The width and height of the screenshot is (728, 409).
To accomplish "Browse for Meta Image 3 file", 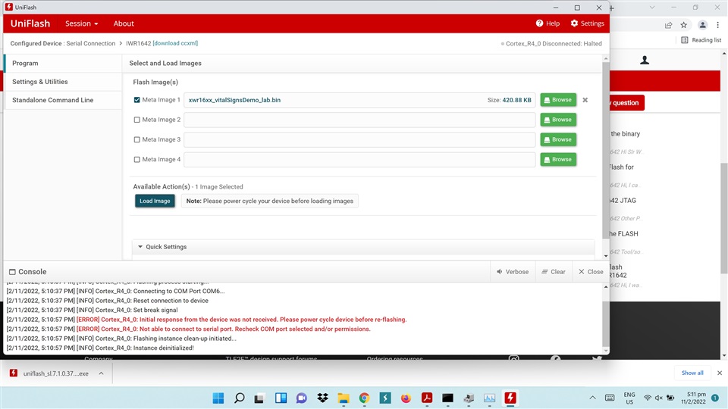I will pos(558,139).
